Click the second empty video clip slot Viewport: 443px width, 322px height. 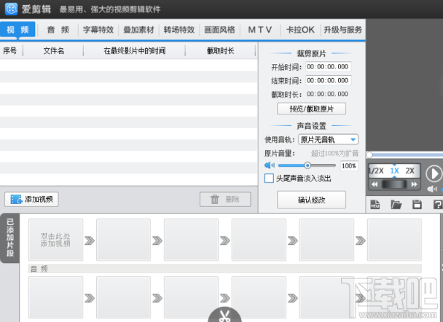(x=123, y=240)
